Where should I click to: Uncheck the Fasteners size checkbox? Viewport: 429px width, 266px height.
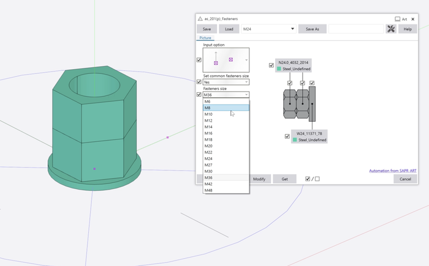[199, 95]
